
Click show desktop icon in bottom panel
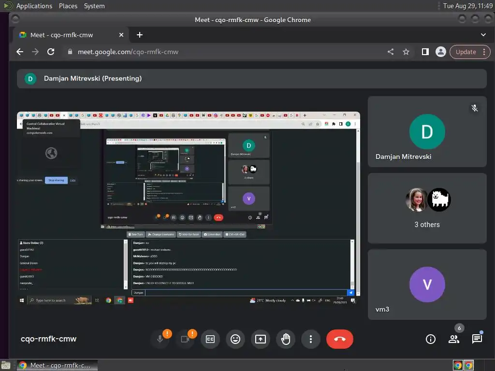click(x=6, y=366)
